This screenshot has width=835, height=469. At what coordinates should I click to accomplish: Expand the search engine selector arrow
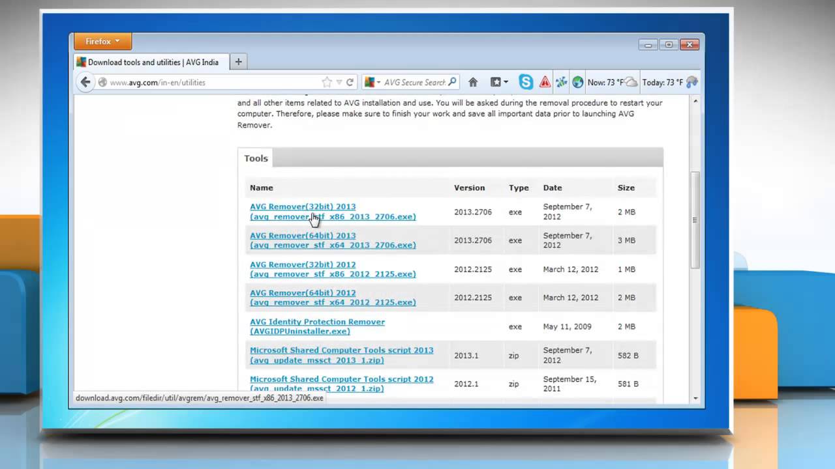coord(378,83)
